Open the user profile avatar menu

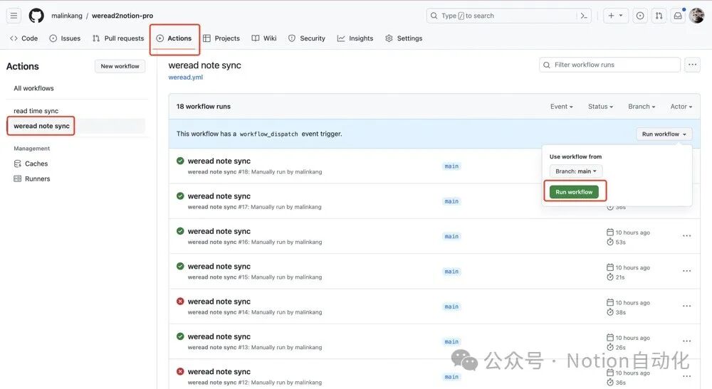tap(696, 16)
